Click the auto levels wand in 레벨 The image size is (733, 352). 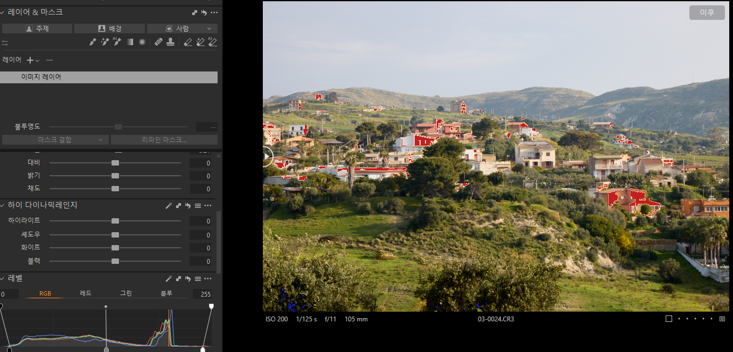[169, 278]
